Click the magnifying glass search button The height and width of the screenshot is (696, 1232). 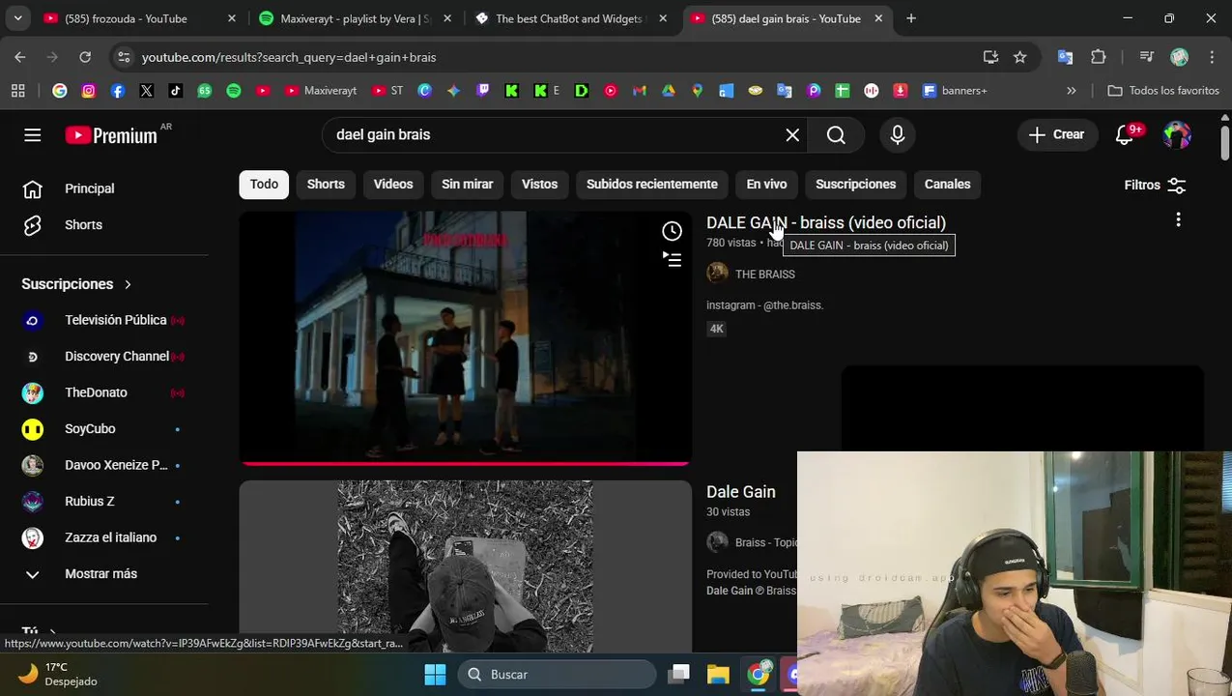(x=836, y=135)
